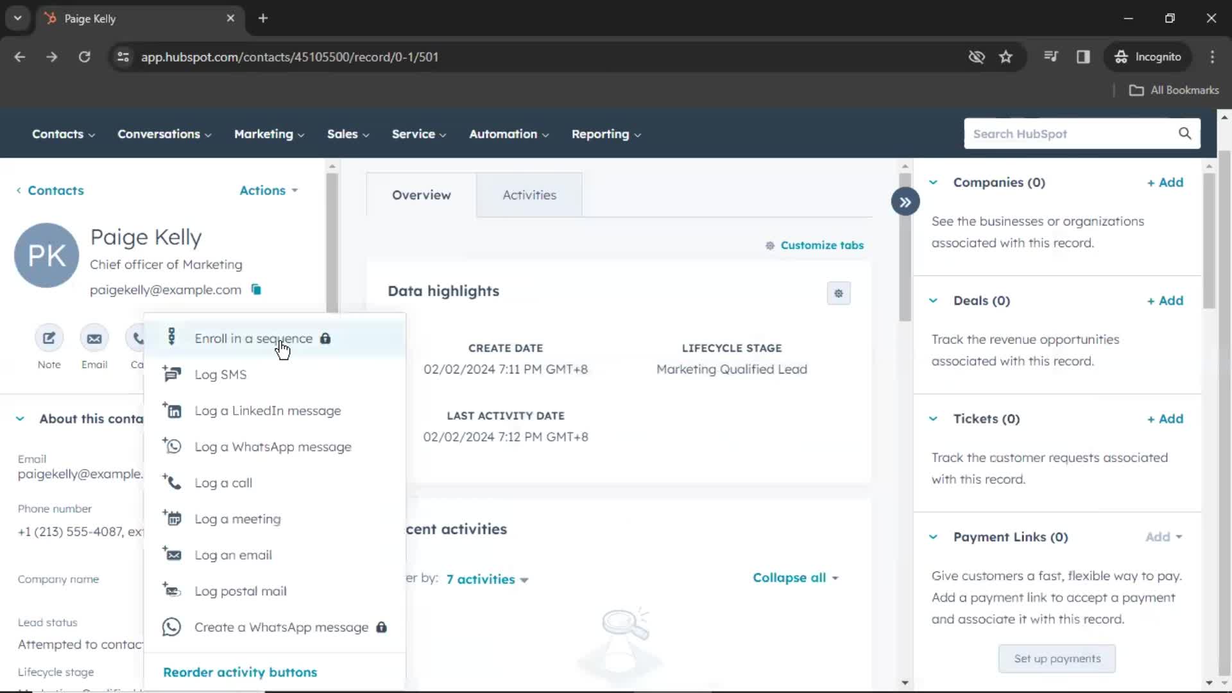Open the Service navigation menu
This screenshot has width=1232, height=693.
(419, 134)
